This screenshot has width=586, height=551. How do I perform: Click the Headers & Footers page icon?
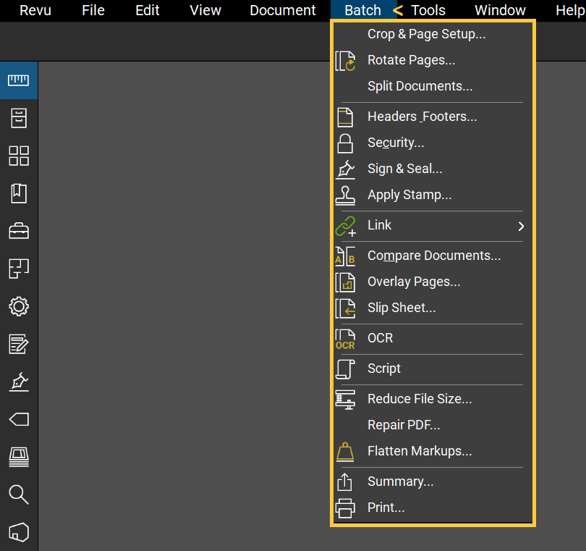[x=345, y=117]
